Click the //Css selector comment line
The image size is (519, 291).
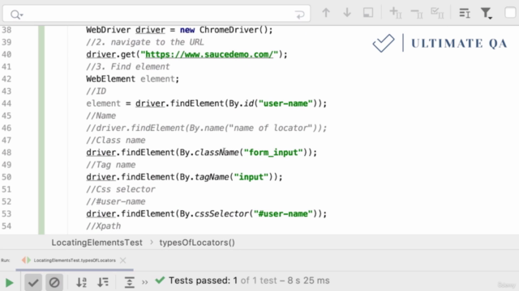click(x=121, y=189)
